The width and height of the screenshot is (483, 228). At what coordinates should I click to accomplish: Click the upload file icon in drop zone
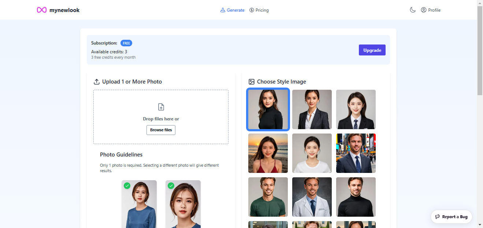coord(161,107)
